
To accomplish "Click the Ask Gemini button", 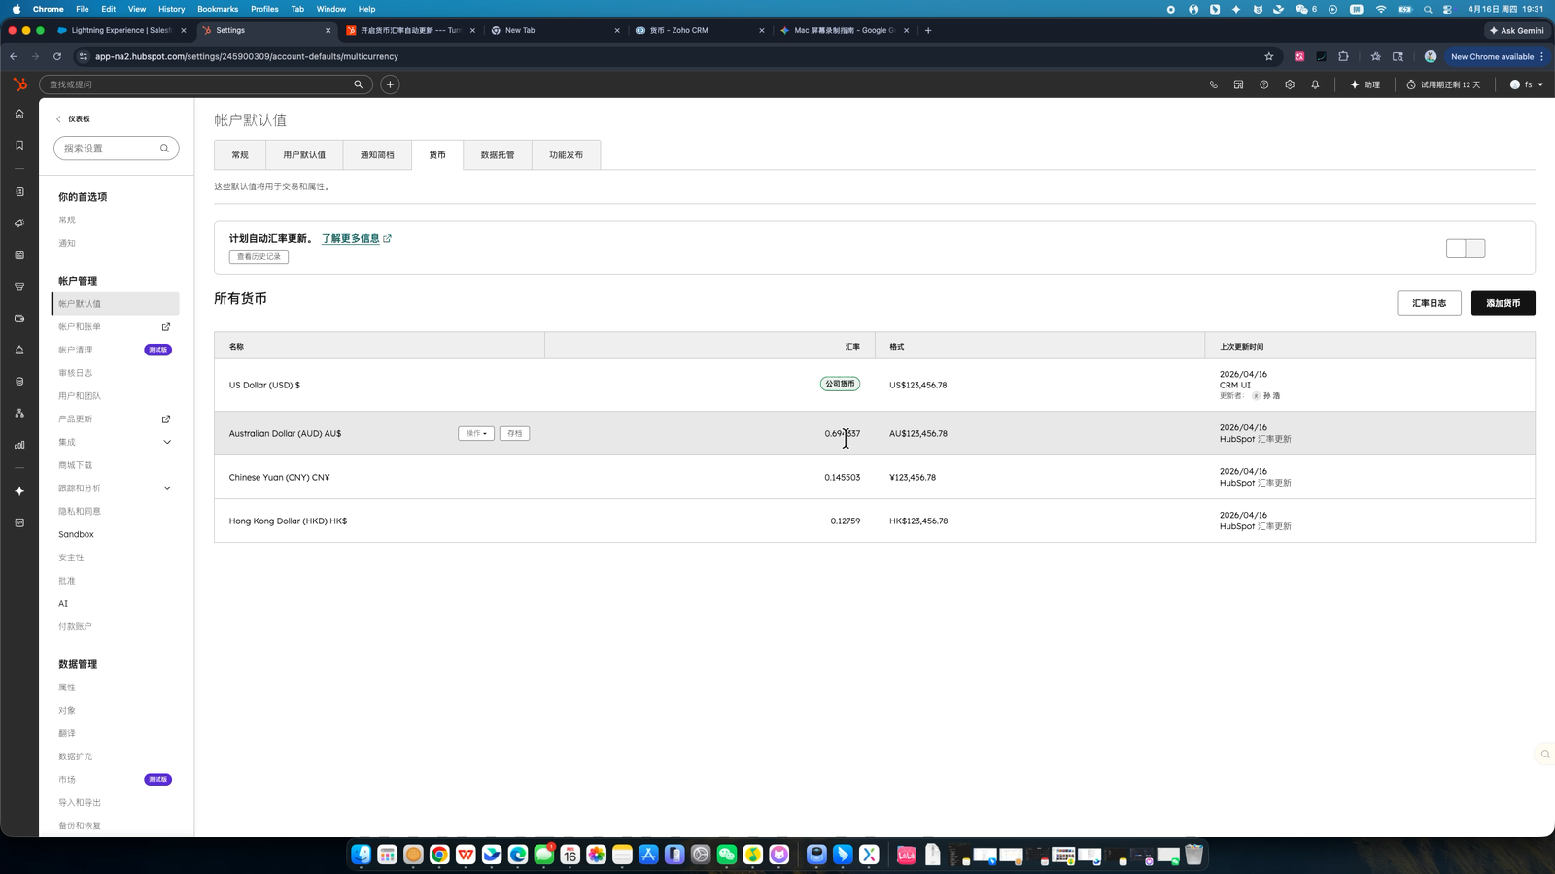I will point(1516,30).
